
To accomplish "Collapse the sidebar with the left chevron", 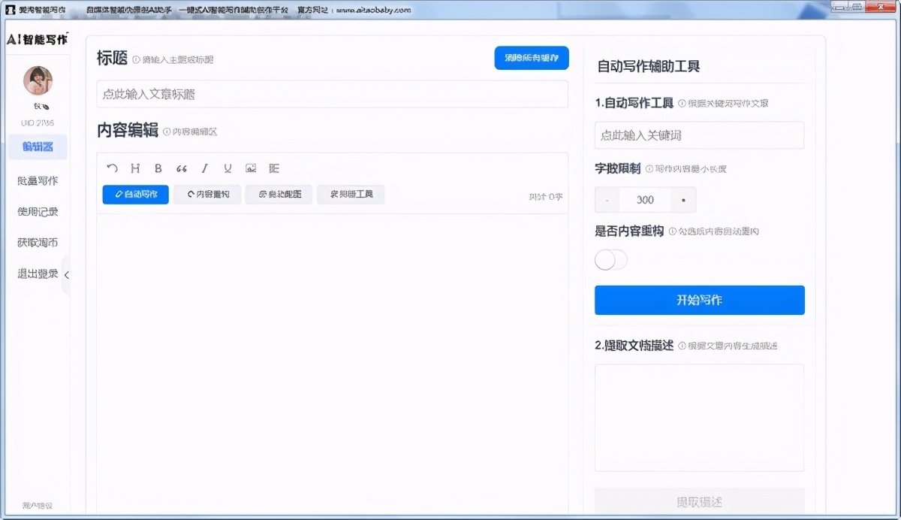I will coord(67,276).
